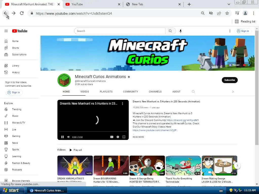Image resolution: width=259 pixels, height=194 pixels.
Task: Click in the YouTube search box
Action: pyautogui.click(x=120, y=31)
